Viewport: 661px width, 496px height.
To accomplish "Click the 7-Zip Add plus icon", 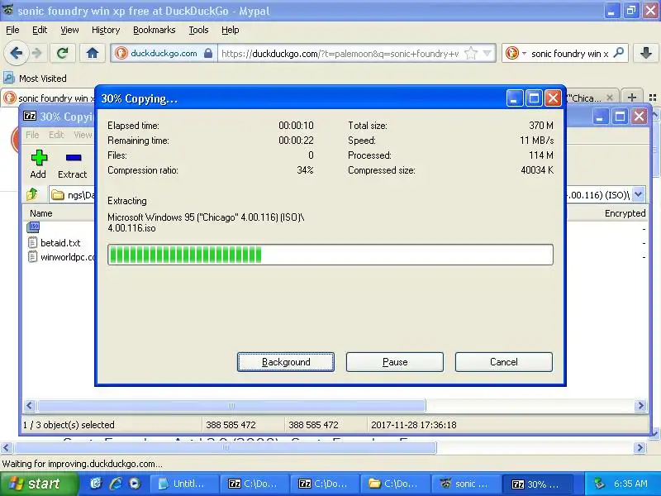I will coord(38,164).
